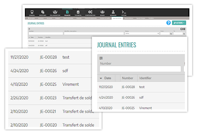Switch to the Budgets tab
This screenshot has width=197, height=135.
coord(58,18)
